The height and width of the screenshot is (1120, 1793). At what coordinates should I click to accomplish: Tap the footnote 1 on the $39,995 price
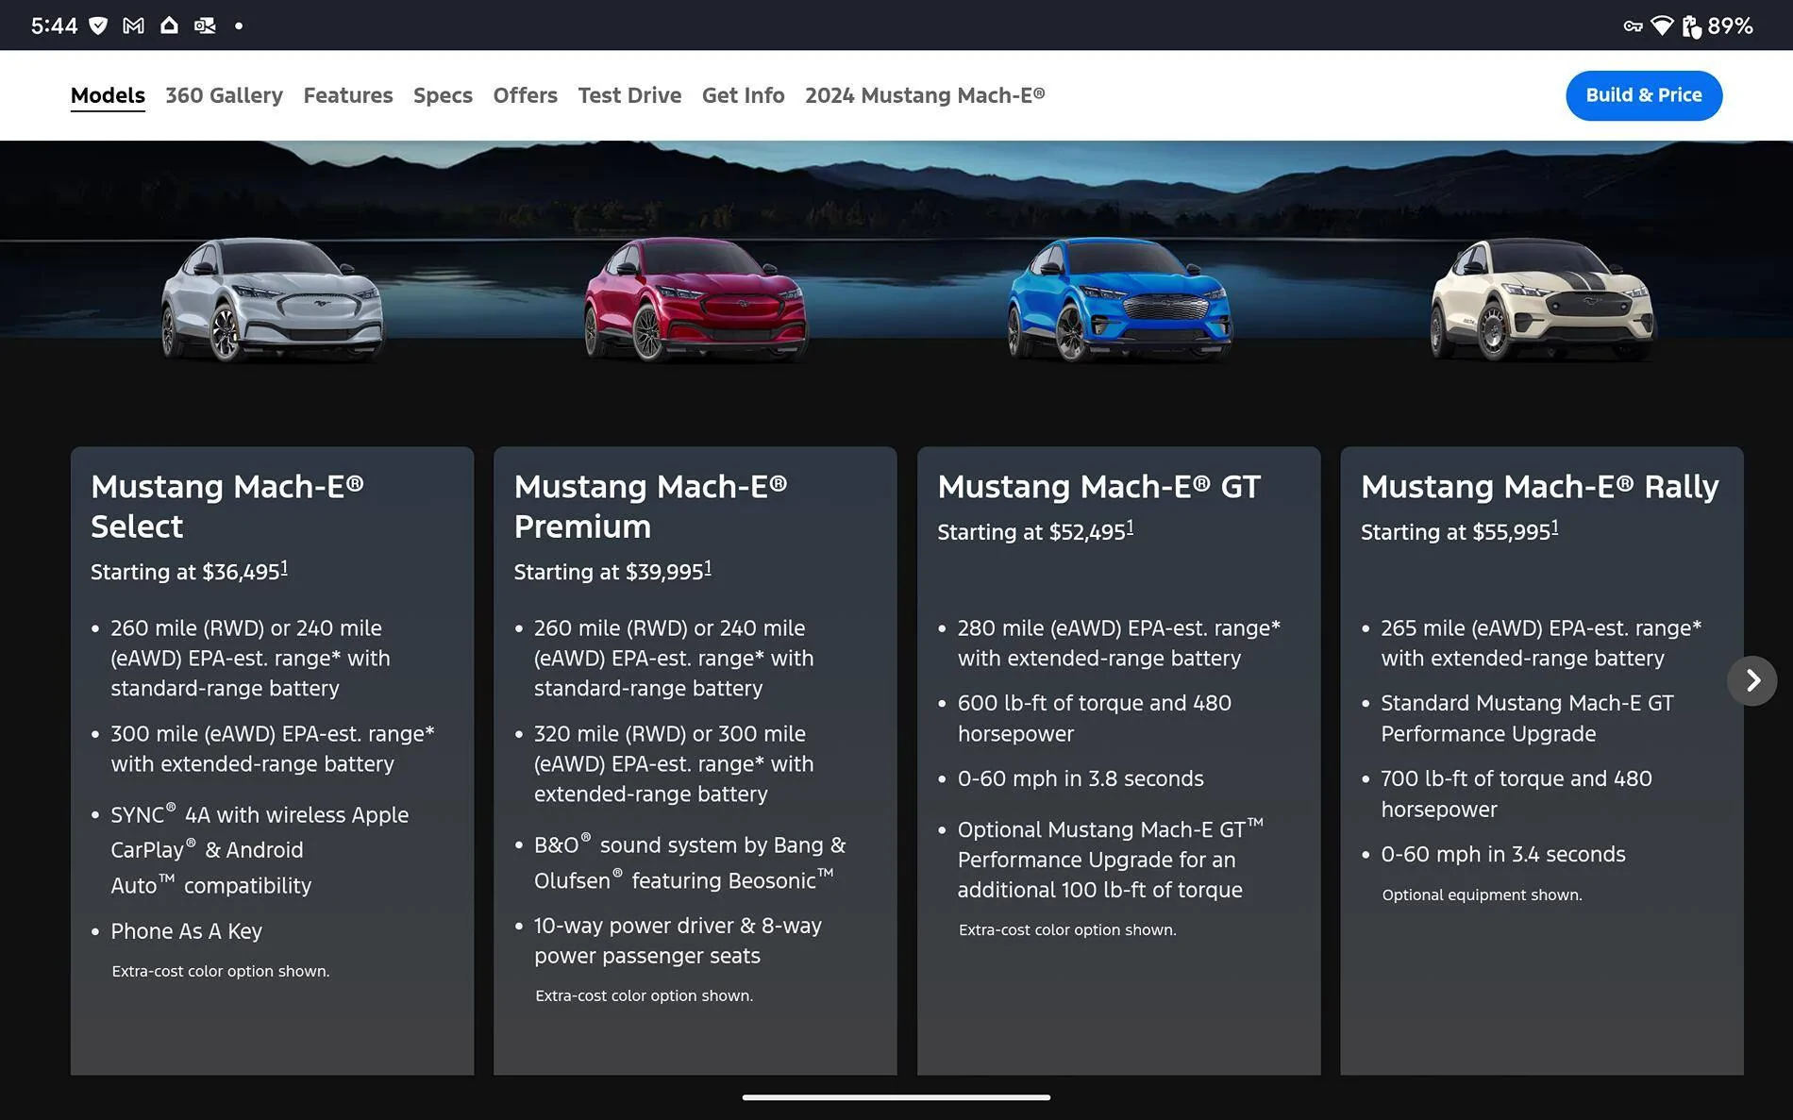[x=708, y=568]
